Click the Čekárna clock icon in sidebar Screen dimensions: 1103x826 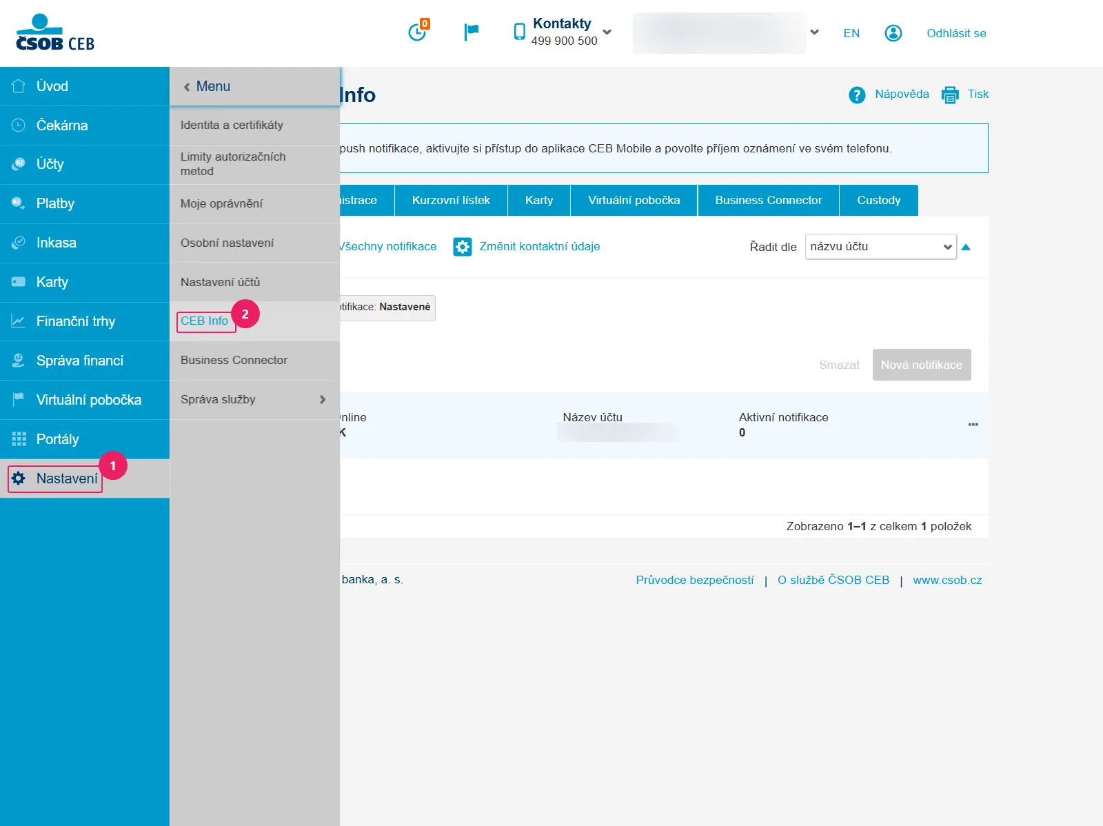pos(19,125)
